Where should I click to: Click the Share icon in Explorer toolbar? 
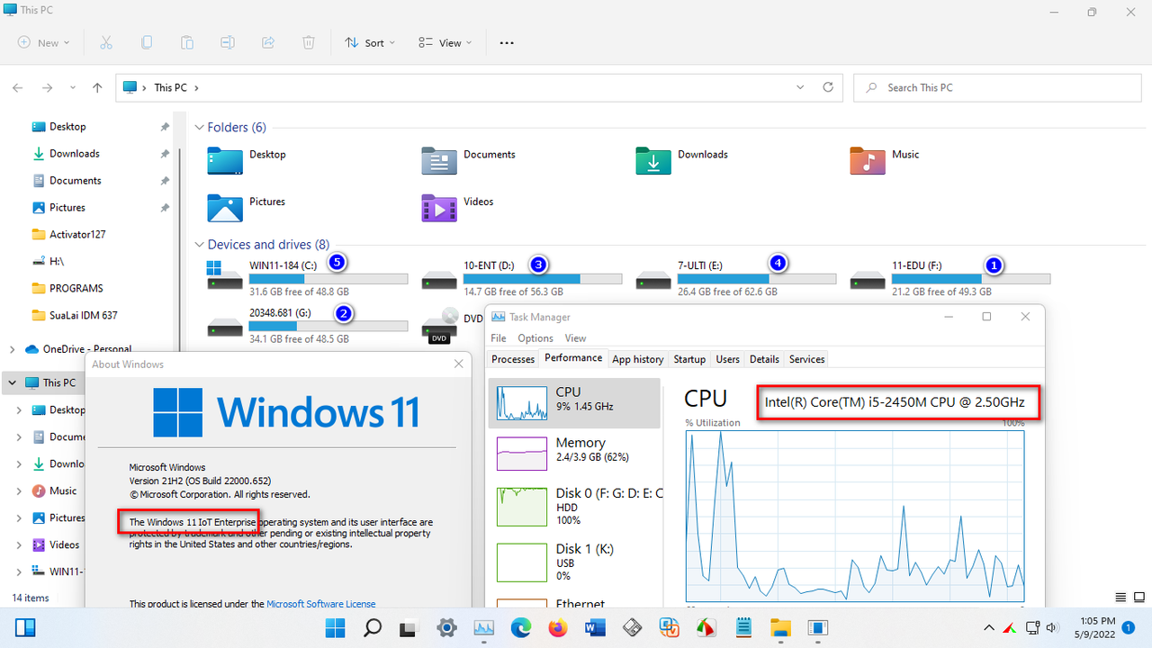tap(268, 42)
